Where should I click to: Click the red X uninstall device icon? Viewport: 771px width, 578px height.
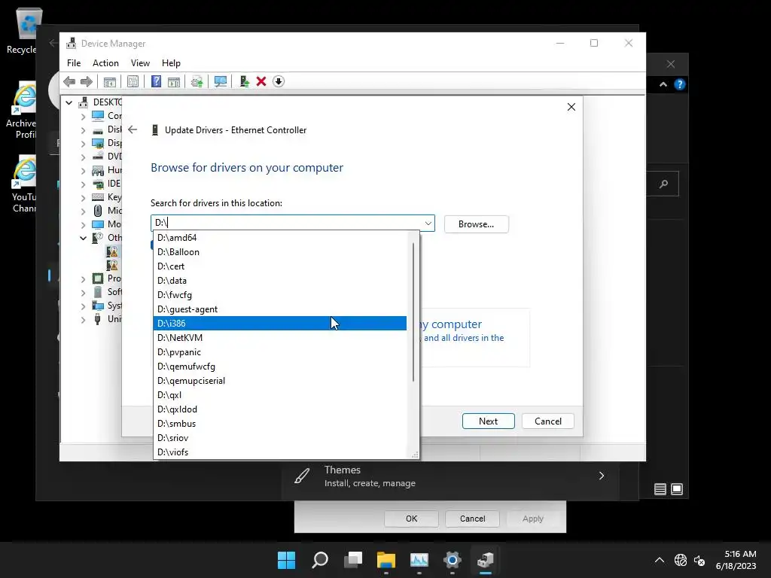tap(261, 81)
